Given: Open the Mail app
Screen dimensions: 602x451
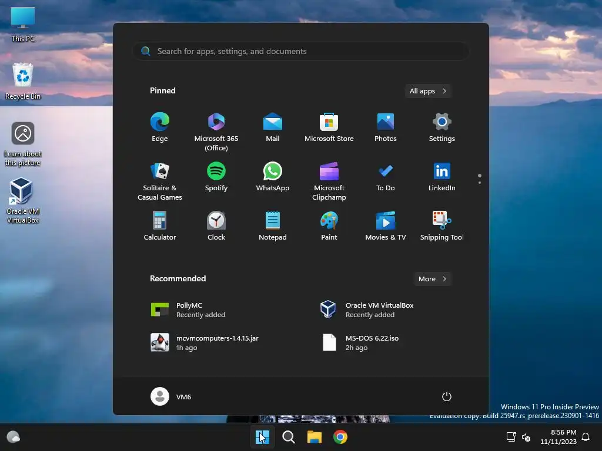Looking at the screenshot, I should [x=273, y=128].
